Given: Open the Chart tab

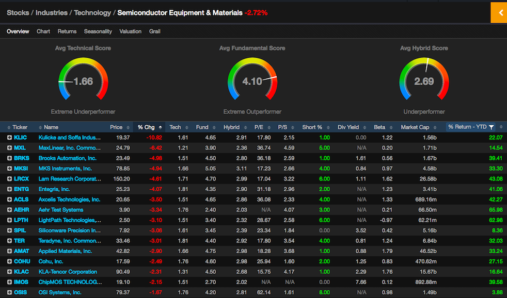Looking at the screenshot, I should pyautogui.click(x=43, y=31).
